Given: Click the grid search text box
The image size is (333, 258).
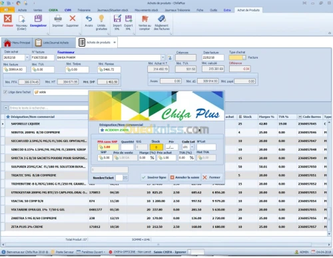Looking at the screenshot, I should pos(49,108).
